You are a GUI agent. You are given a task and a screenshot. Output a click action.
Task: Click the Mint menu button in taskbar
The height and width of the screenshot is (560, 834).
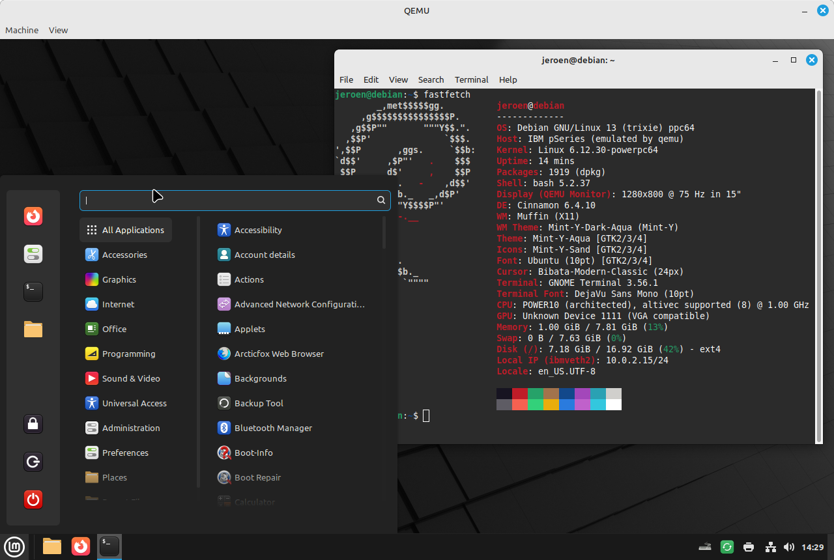coord(14,546)
